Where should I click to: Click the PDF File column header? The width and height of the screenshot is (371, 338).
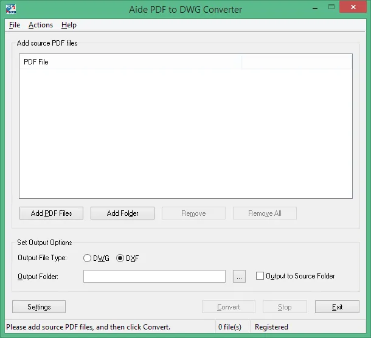131,62
